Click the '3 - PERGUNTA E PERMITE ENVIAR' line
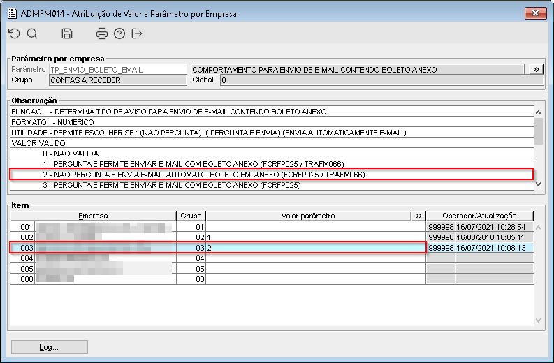The height and width of the screenshot is (363, 554). coord(272,185)
